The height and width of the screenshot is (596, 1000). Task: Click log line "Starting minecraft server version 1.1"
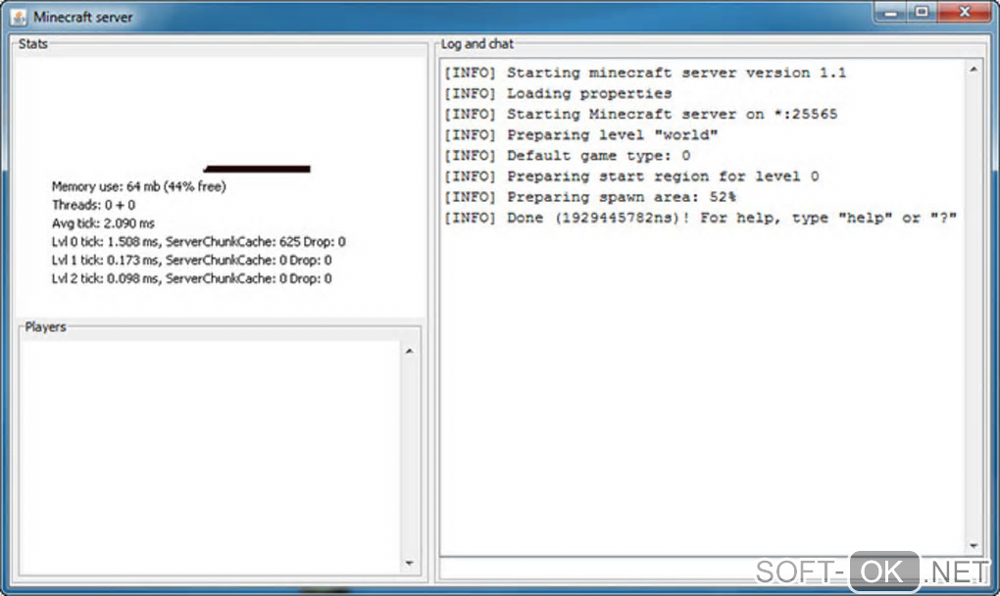coord(645,73)
